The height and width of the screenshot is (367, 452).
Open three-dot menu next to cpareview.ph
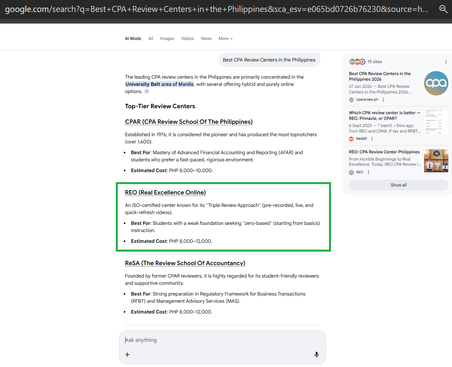(x=383, y=100)
